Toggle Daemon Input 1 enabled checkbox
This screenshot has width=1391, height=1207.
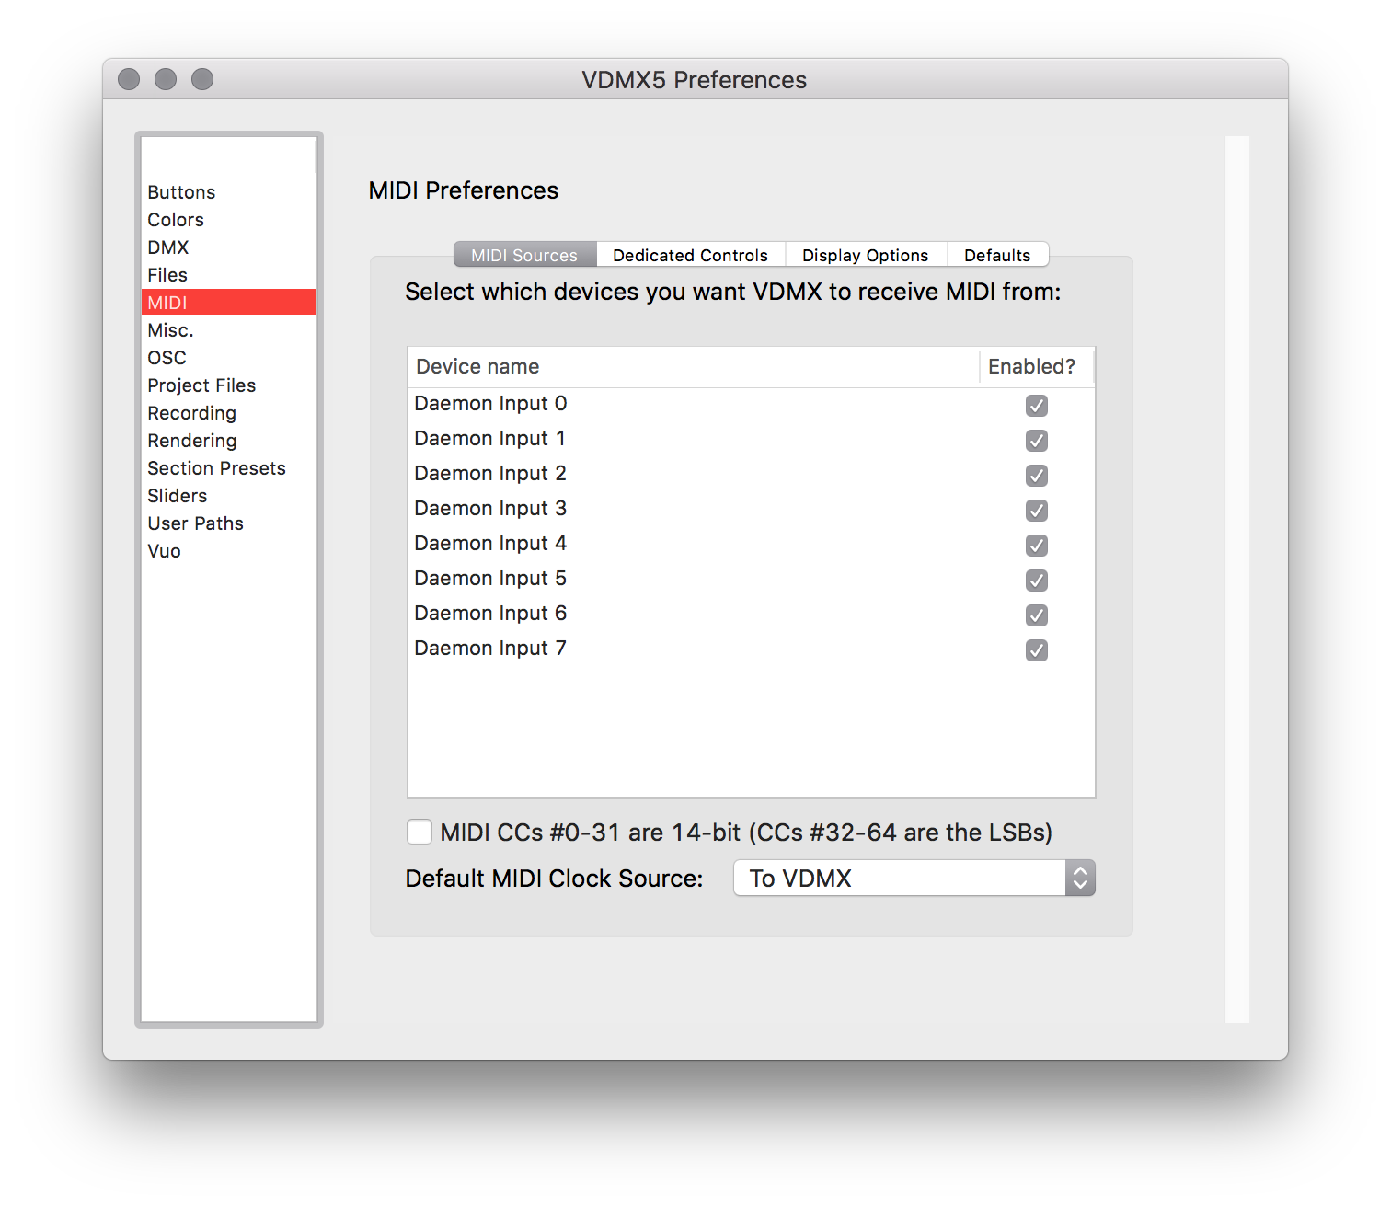[x=1036, y=441]
